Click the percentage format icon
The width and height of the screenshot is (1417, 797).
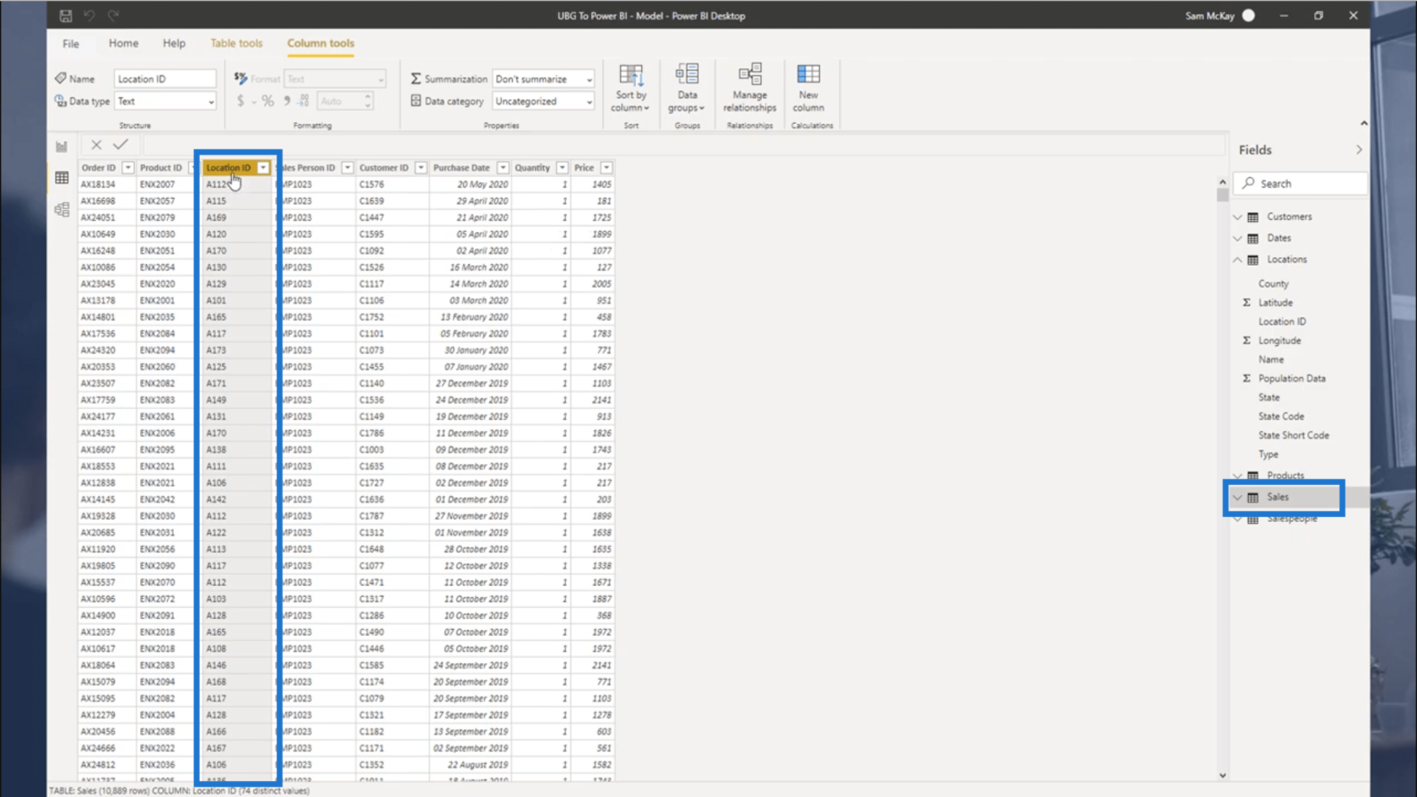267,101
